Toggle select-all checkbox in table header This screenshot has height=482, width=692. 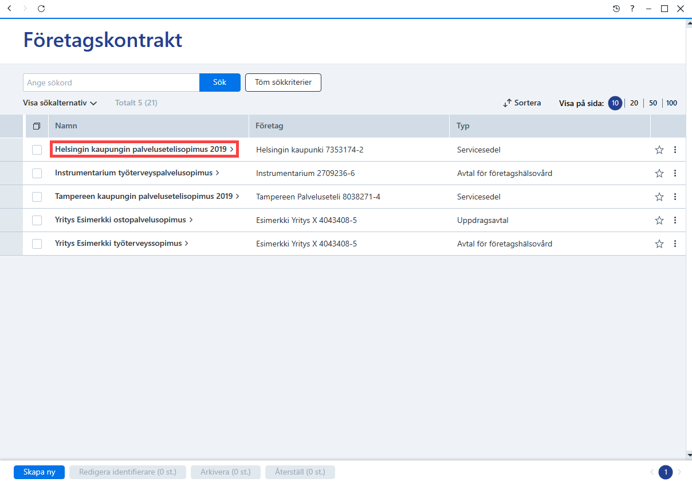(x=37, y=126)
